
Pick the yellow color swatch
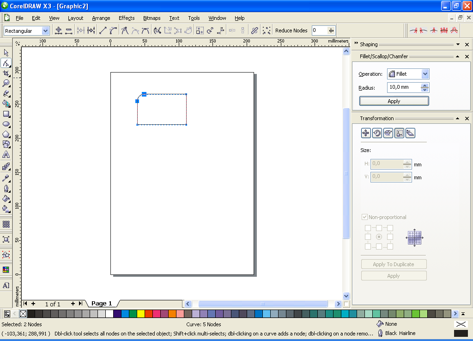(140, 314)
